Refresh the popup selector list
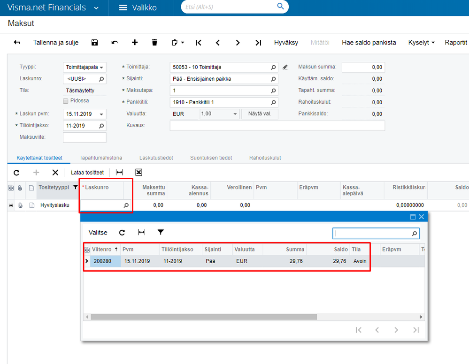Viewport: 469px width, 364px height. point(122,232)
